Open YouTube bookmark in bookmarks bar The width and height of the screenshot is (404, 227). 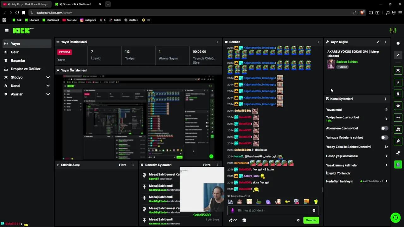(69, 20)
